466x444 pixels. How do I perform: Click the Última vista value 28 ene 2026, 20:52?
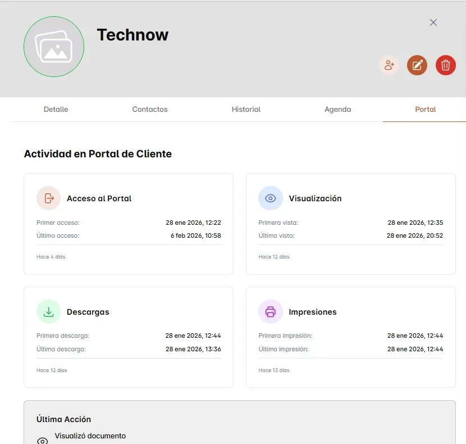coord(414,235)
